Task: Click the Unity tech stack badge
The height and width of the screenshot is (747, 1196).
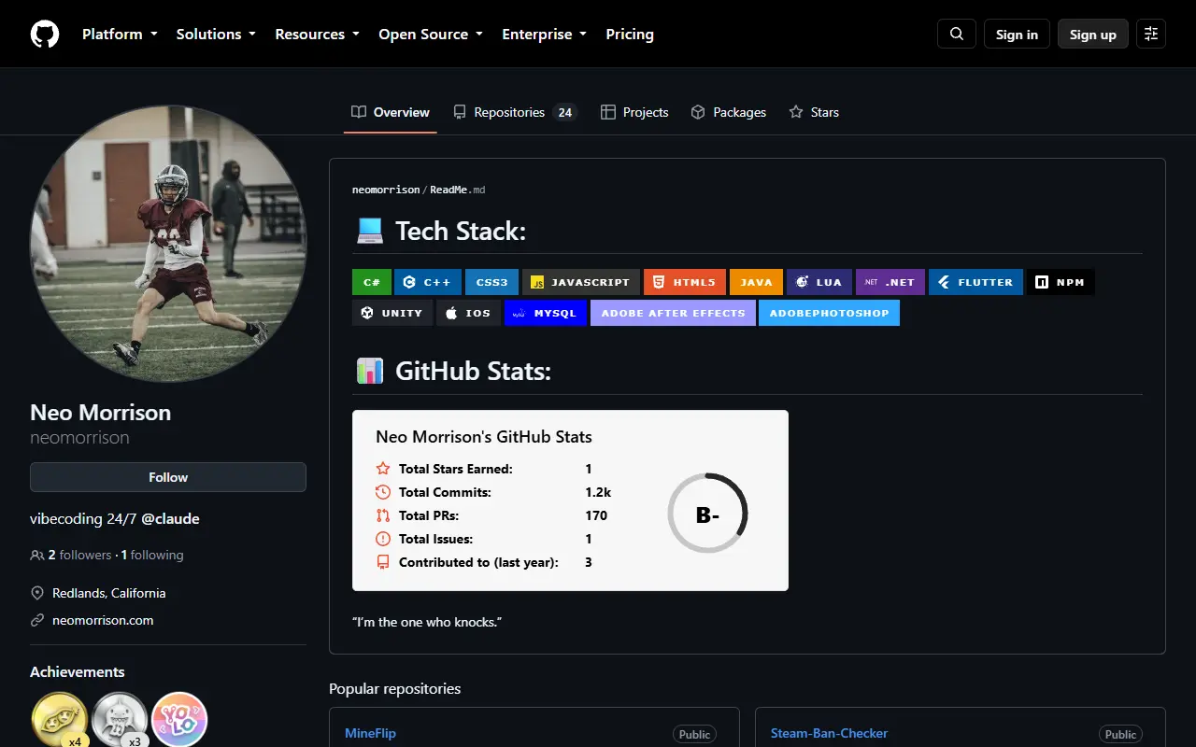Action: pos(392,313)
